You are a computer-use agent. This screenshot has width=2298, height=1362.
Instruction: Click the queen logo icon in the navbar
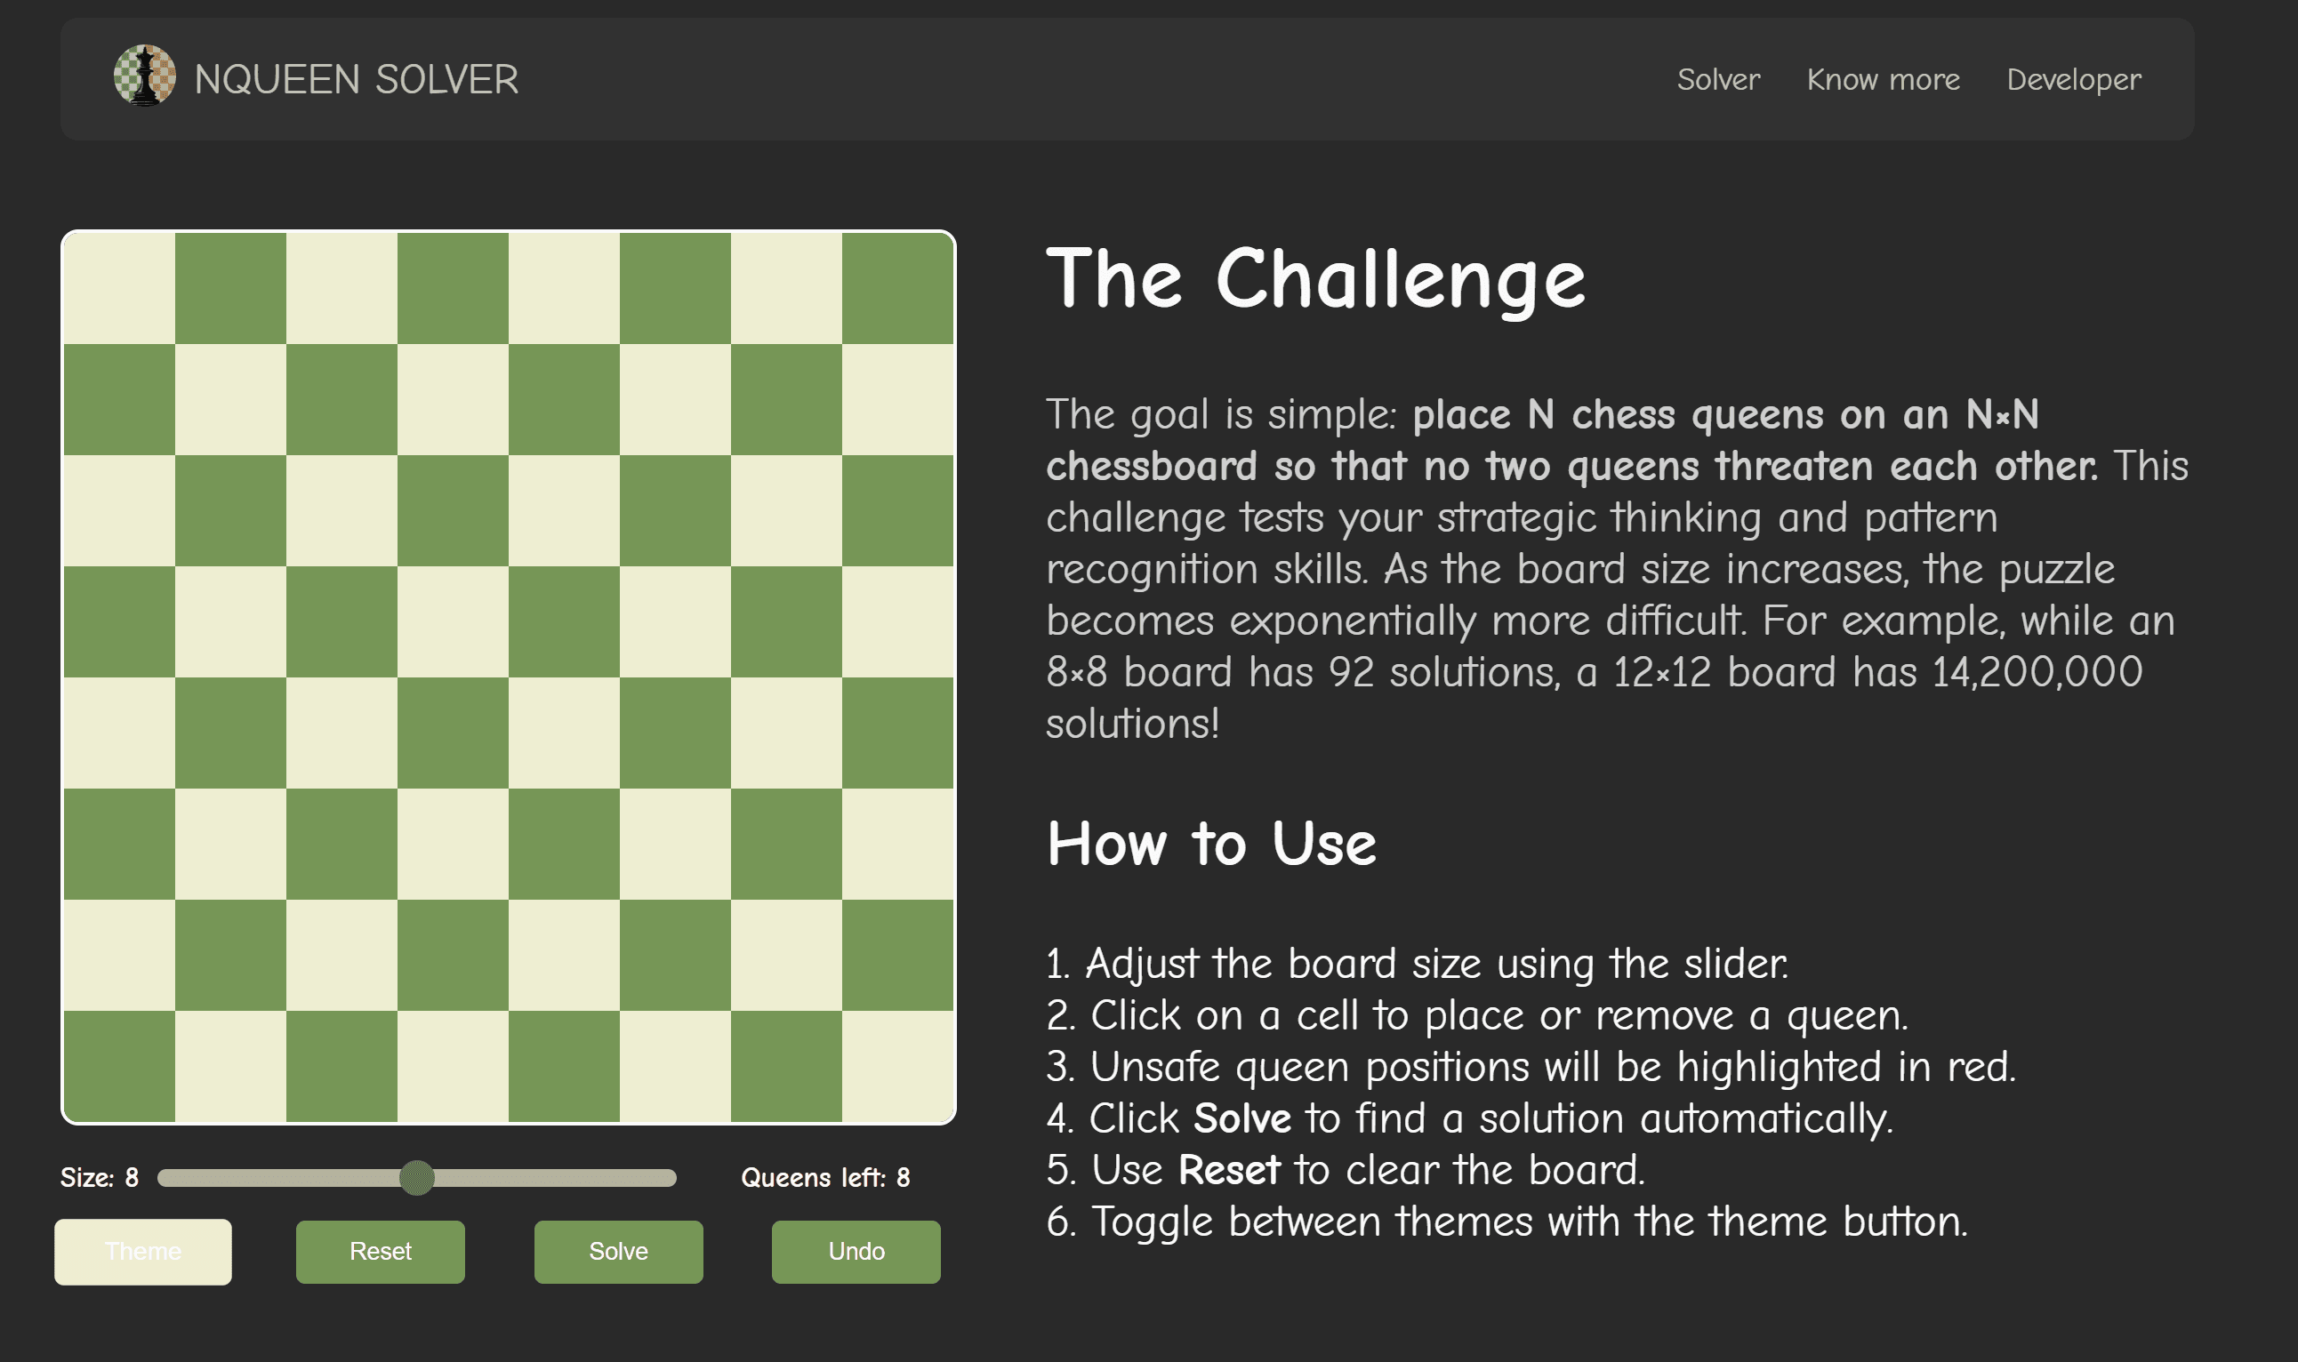145,79
